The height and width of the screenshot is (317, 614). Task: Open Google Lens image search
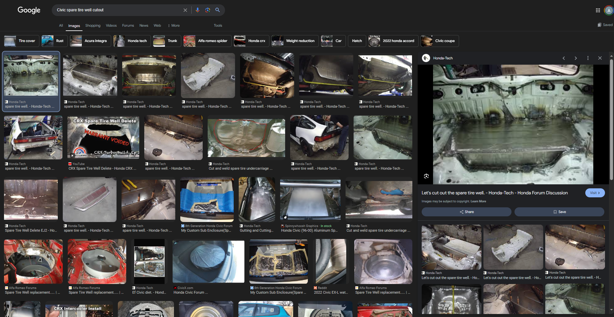pyautogui.click(x=208, y=10)
